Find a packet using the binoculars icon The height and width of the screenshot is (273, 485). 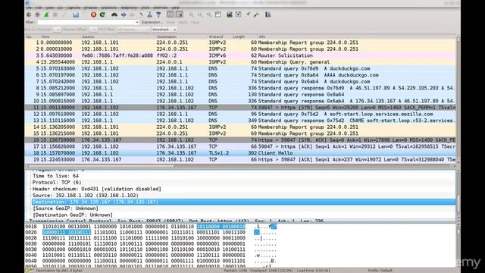[x=114, y=14]
